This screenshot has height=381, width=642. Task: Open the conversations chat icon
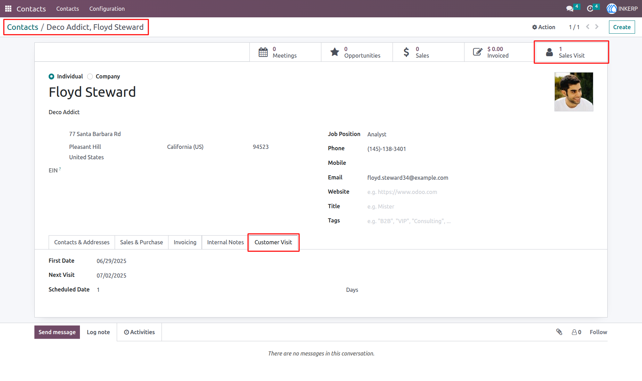click(570, 9)
